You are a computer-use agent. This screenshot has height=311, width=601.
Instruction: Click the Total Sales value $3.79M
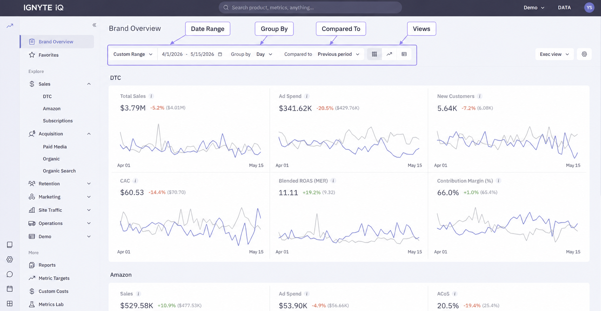pyautogui.click(x=133, y=108)
